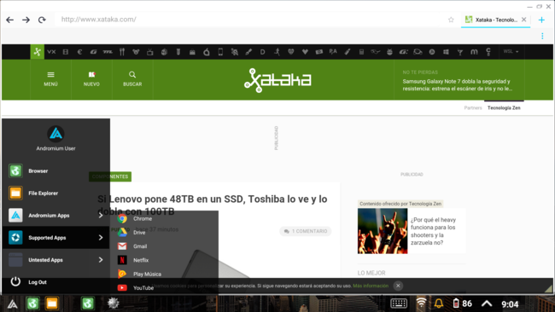This screenshot has width=555, height=312.
Task: Click first Browser icon in taskbar
Action: coord(32,303)
